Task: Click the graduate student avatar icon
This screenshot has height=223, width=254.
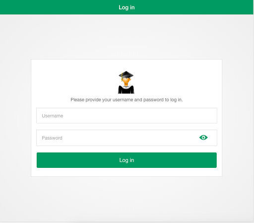Action: [x=126, y=82]
